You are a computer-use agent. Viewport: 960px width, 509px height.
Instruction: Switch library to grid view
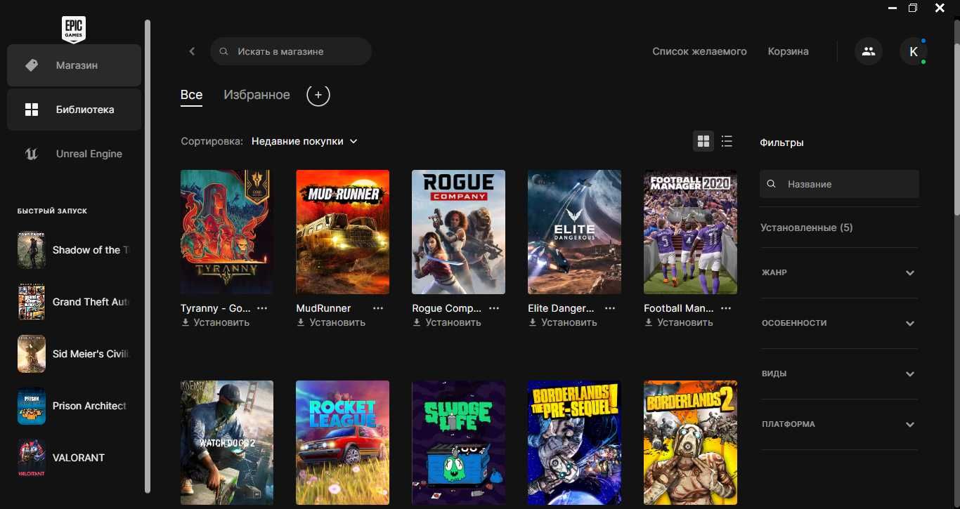[703, 141]
